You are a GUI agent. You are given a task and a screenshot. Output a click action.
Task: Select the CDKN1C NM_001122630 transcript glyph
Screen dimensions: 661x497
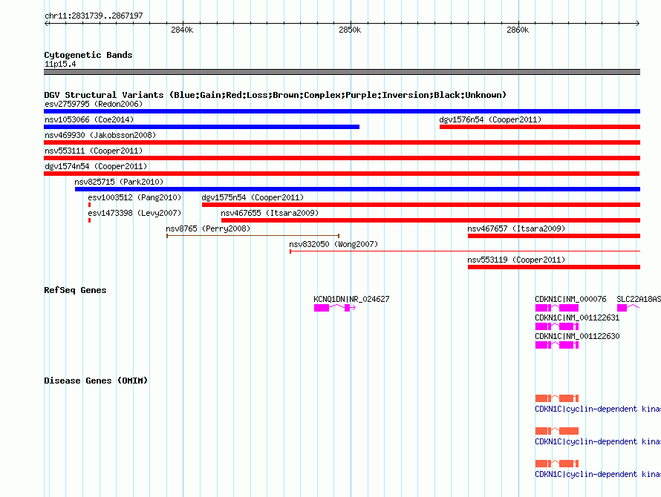pos(557,345)
